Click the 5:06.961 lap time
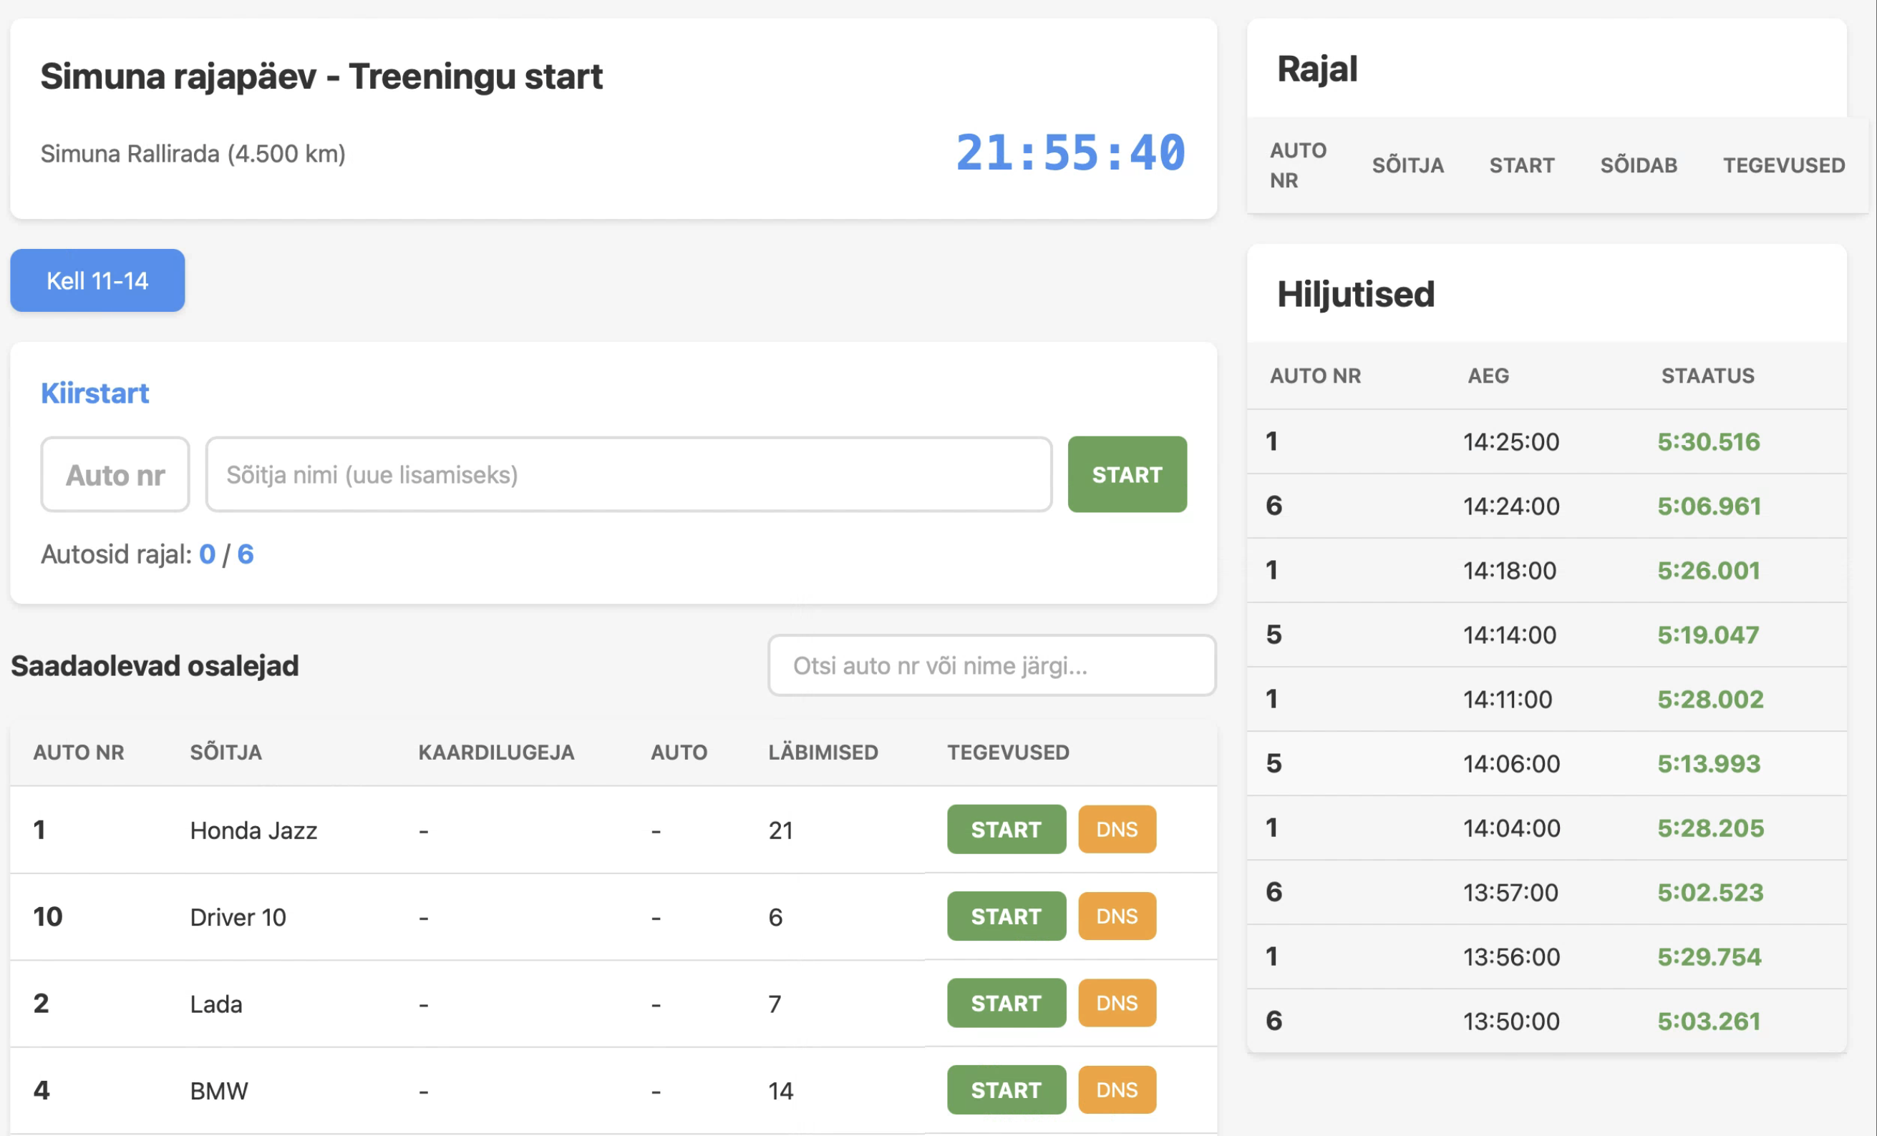 click(x=1709, y=506)
